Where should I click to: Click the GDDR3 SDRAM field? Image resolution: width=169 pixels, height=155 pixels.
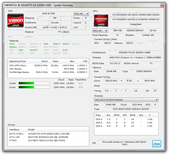point(135,31)
